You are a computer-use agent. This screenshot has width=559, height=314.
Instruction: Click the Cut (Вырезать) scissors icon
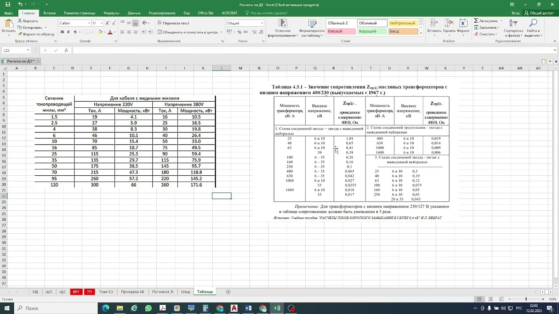coord(20,21)
